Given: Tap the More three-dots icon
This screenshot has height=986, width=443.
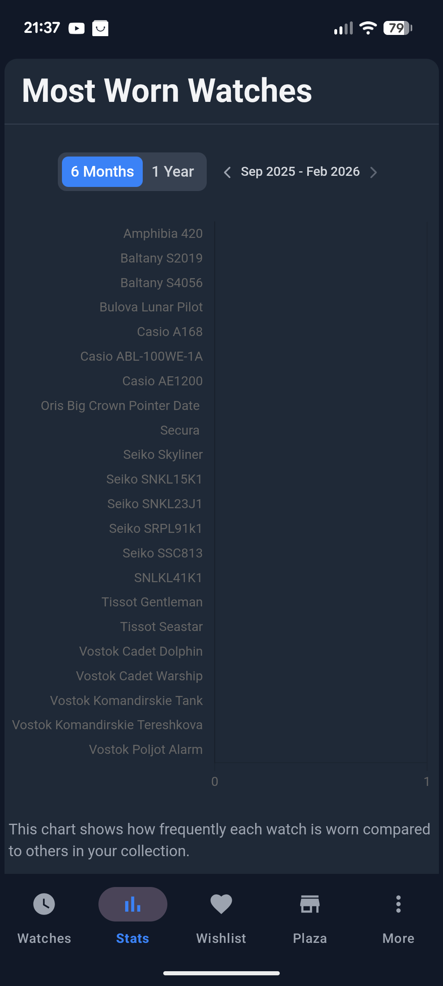Looking at the screenshot, I should pyautogui.click(x=398, y=904).
